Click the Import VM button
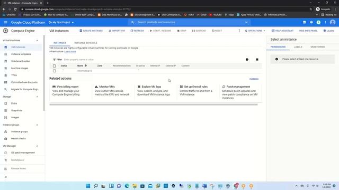This screenshot has height=190, width=339. click(x=117, y=31)
